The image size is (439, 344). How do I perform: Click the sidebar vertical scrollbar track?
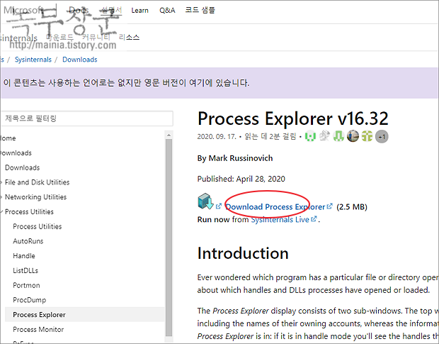tap(169, 237)
